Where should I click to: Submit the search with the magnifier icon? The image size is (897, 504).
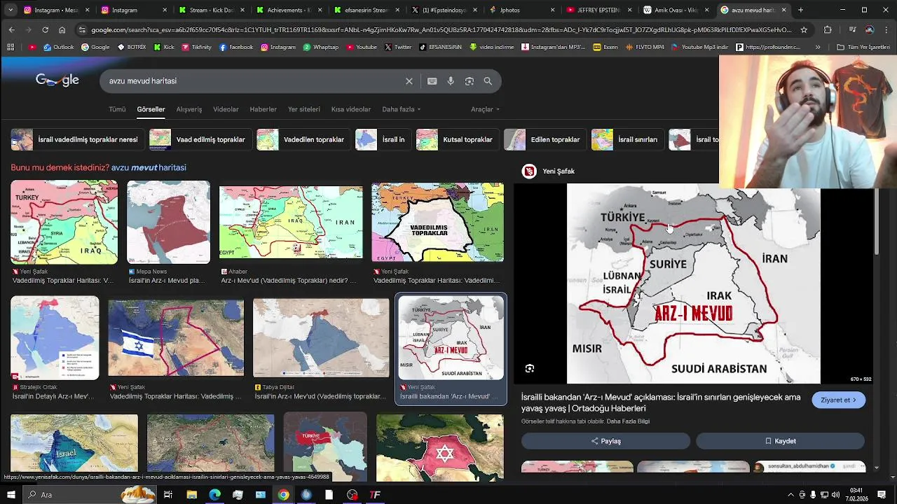[x=488, y=81]
